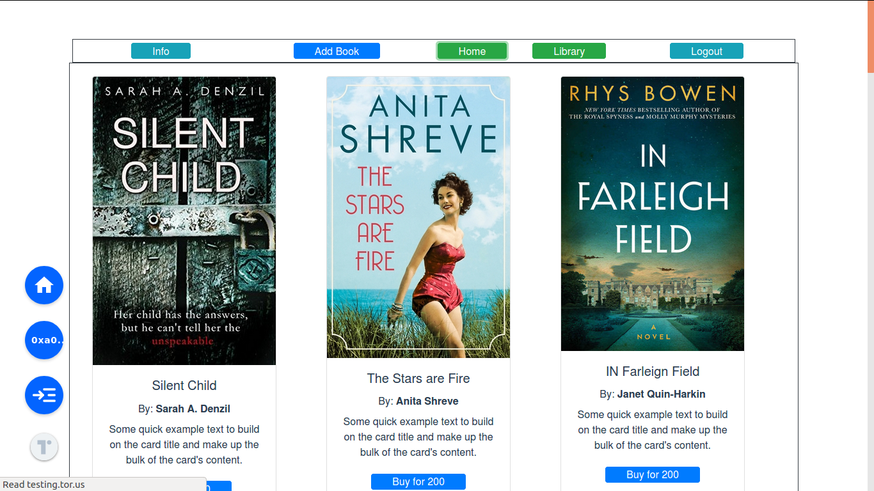The image size is (874, 491).
Task: Click the title 'The Stars are Fire'
Action: tap(418, 378)
